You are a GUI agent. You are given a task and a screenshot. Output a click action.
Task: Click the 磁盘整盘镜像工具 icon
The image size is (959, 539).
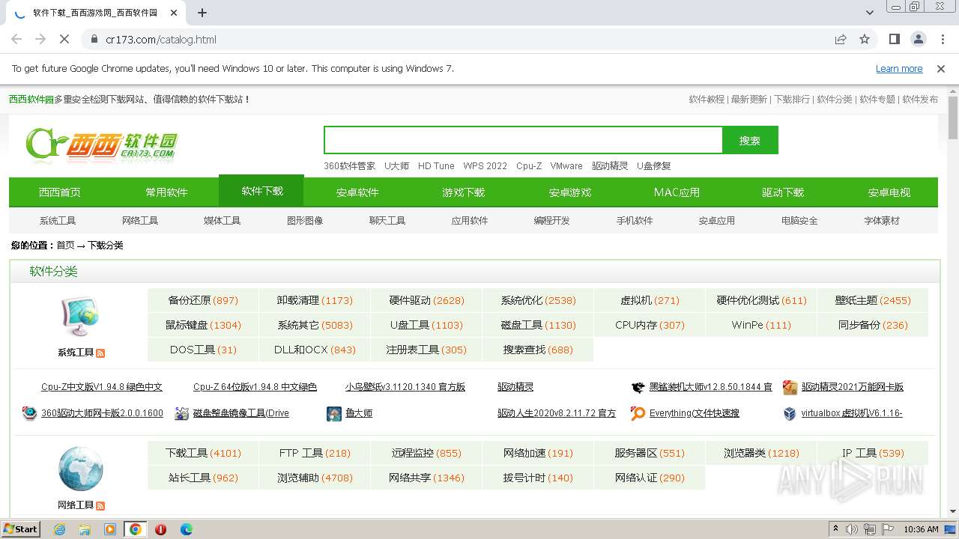pyautogui.click(x=181, y=413)
